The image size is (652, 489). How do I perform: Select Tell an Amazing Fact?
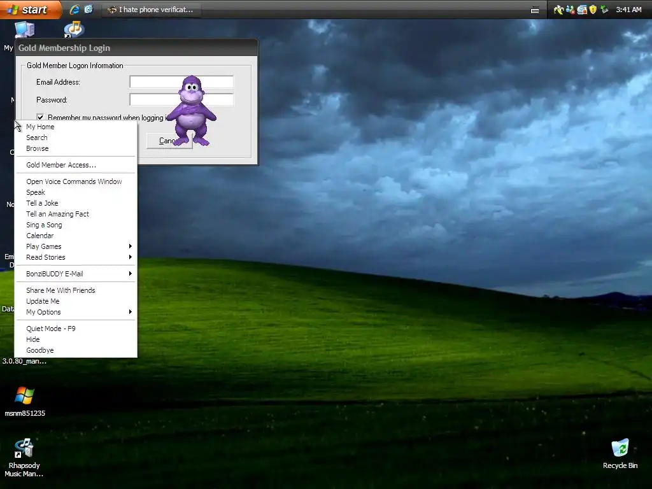click(x=76, y=214)
